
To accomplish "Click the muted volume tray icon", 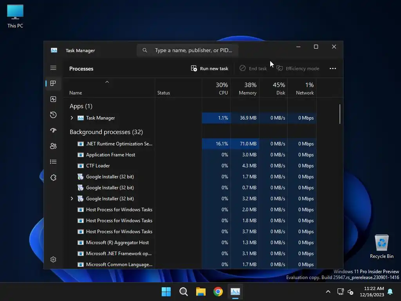I will 350,292.
